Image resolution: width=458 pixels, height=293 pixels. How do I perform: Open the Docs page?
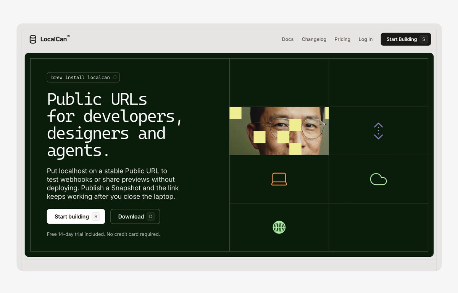288,39
